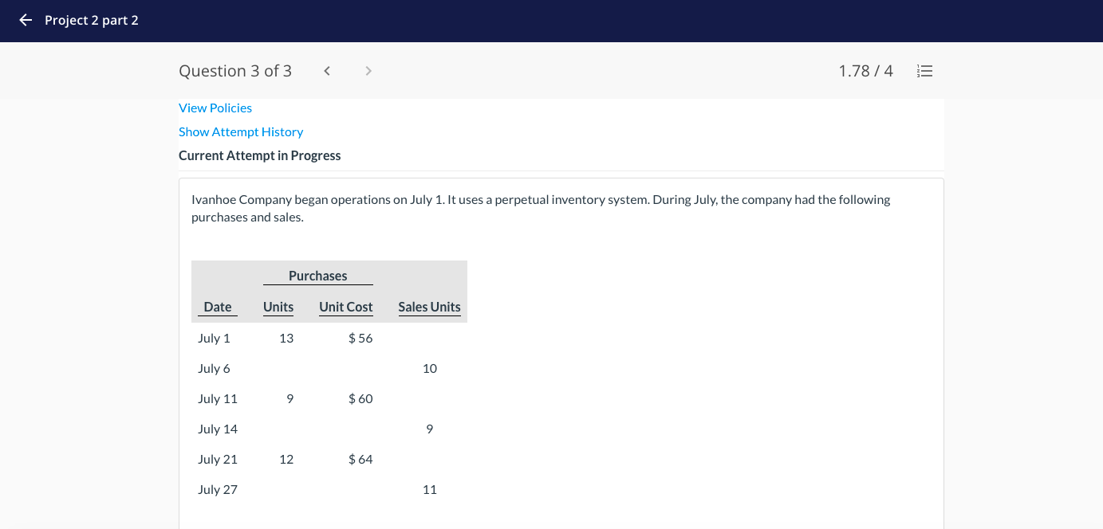Select the July 1 date cell

[214, 338]
